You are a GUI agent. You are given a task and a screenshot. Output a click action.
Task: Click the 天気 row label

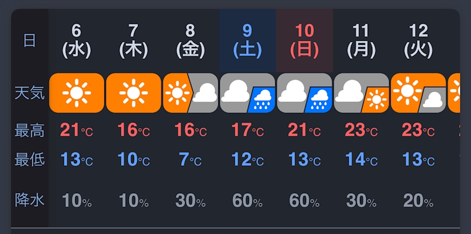[x=29, y=92]
